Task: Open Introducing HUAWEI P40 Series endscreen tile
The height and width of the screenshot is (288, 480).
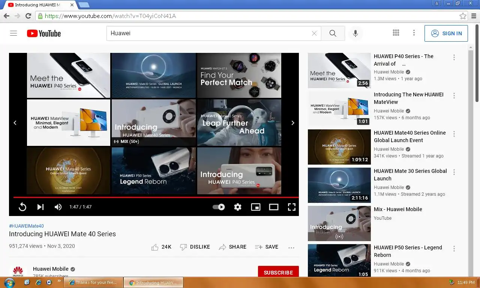Action: click(x=239, y=171)
